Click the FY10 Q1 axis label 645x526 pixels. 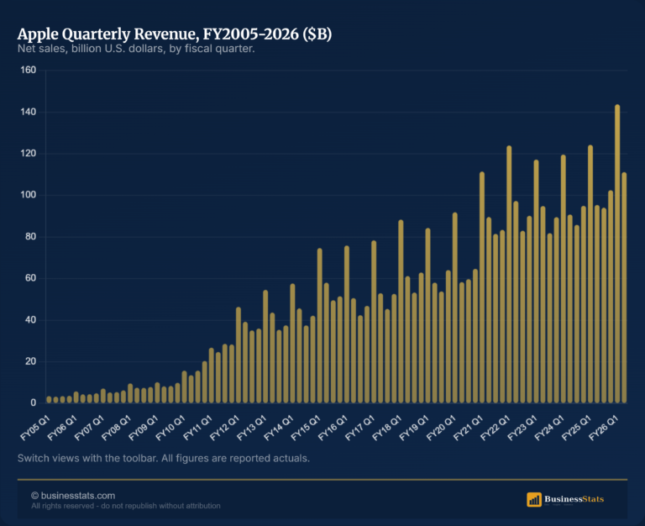(x=170, y=428)
